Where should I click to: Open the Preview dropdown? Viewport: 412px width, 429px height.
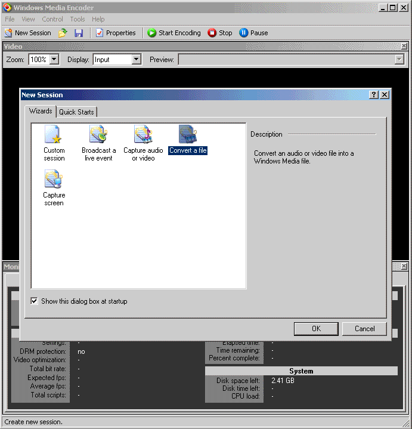point(399,60)
